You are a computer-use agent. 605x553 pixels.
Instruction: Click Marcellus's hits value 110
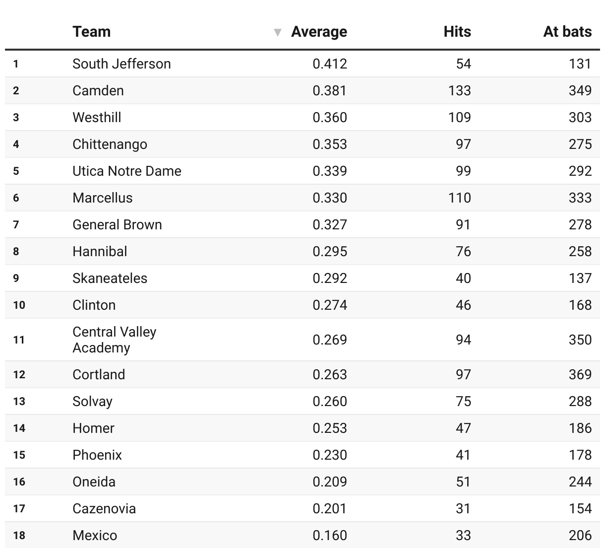tap(459, 198)
